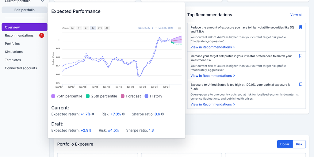This screenshot has width=314, height=157.
Task: Set chart zoom to YTD
Action: 100,28
